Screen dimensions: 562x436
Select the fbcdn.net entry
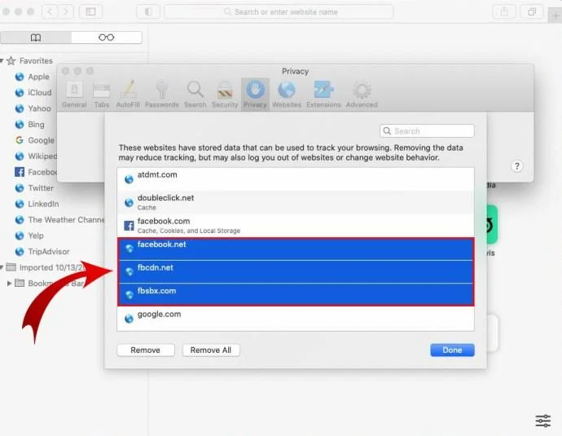coord(296,271)
